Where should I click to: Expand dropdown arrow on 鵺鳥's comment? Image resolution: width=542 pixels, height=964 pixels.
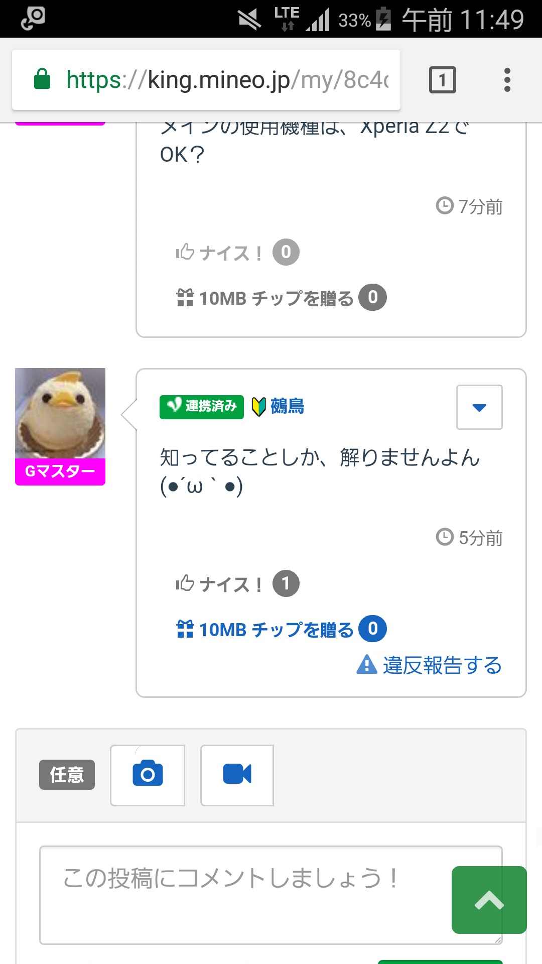(479, 407)
